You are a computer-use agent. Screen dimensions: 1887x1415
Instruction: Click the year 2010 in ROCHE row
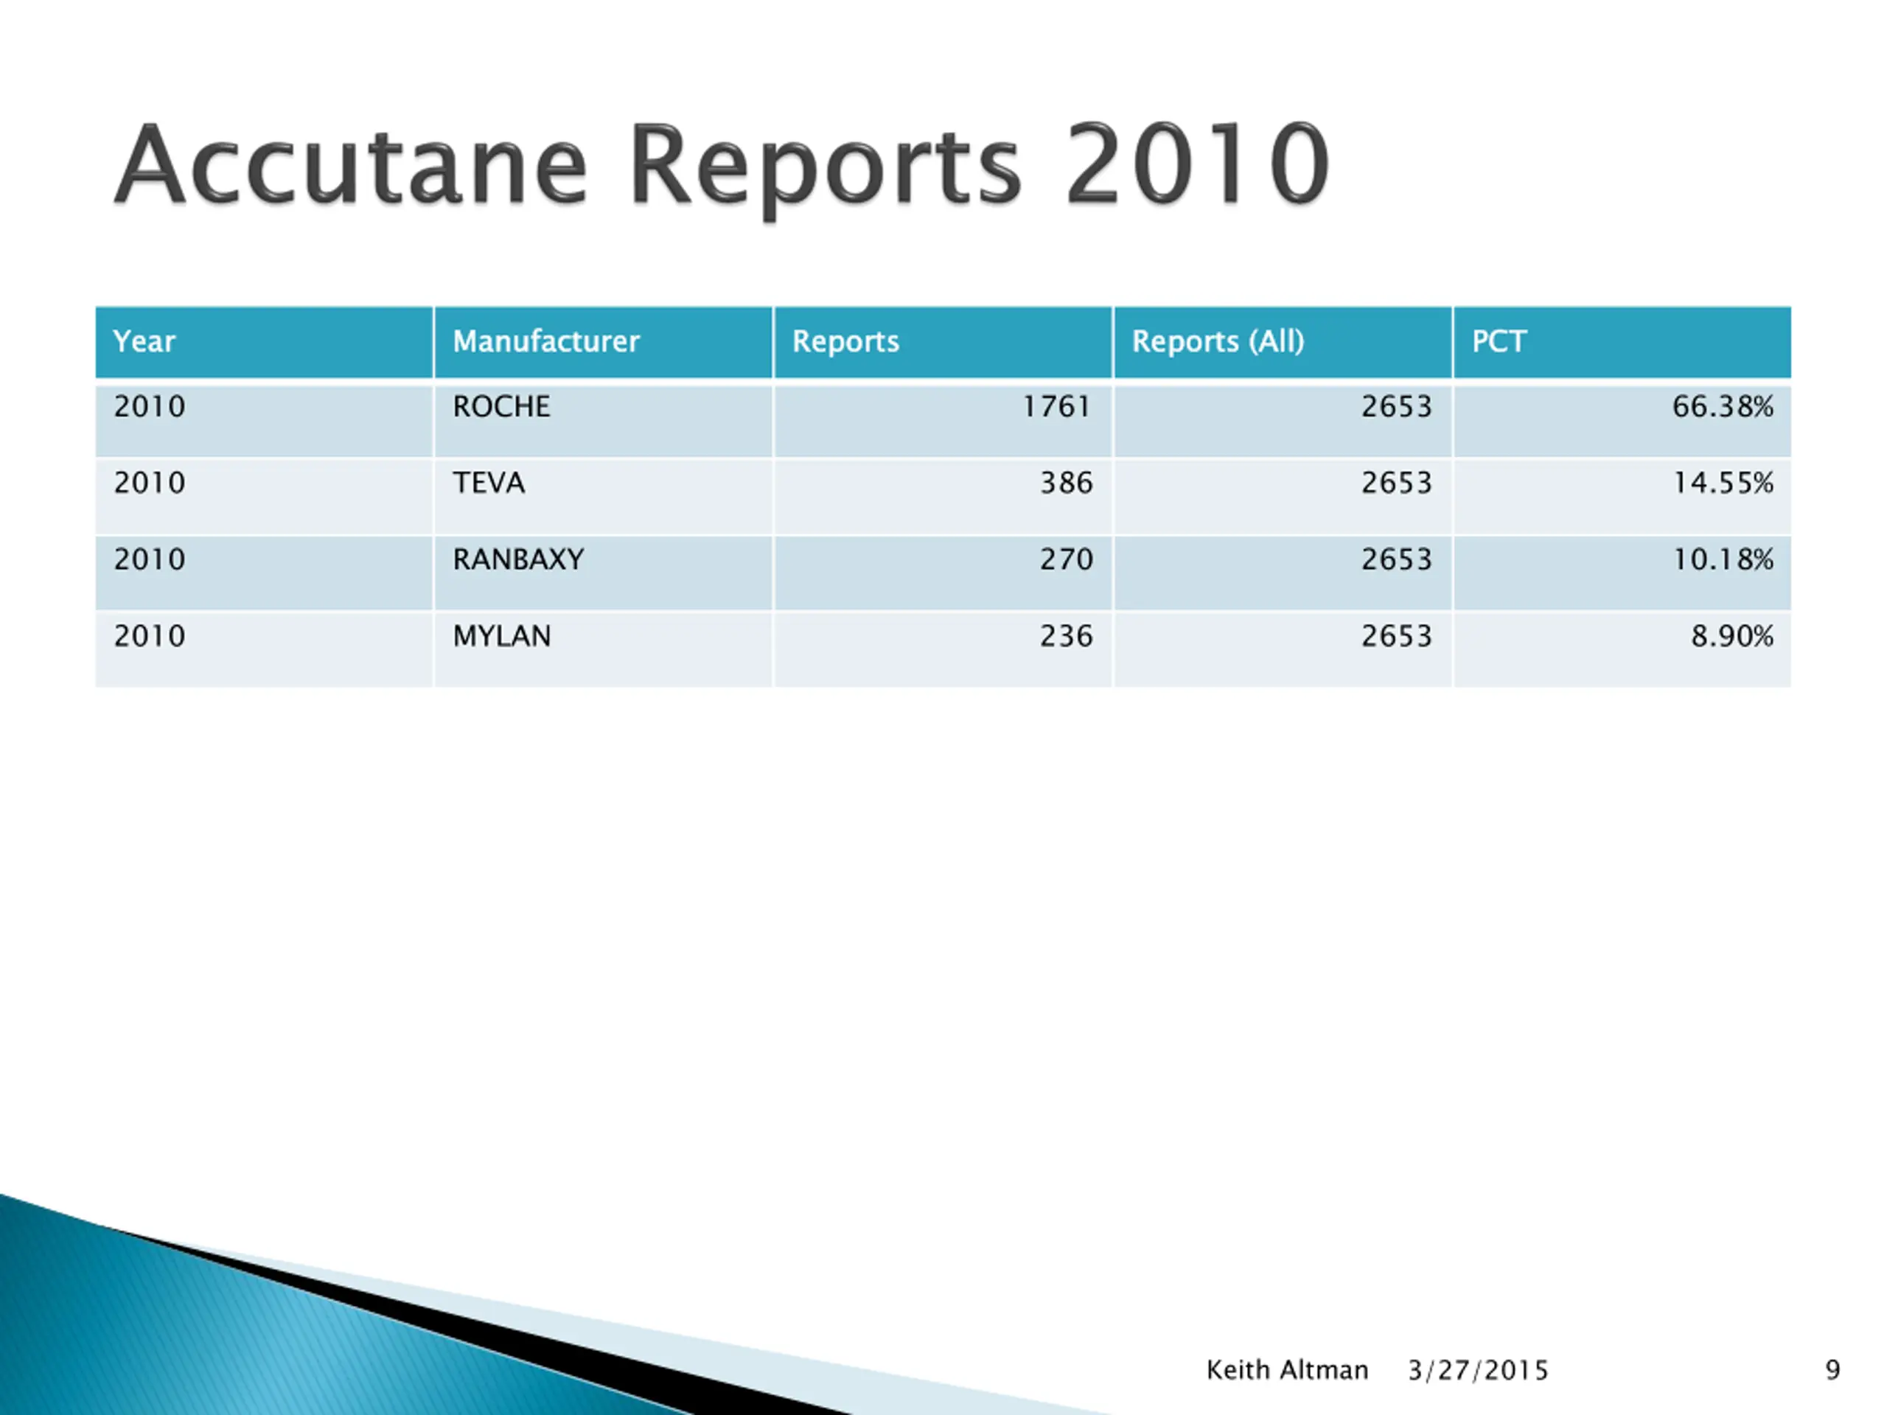tap(150, 406)
